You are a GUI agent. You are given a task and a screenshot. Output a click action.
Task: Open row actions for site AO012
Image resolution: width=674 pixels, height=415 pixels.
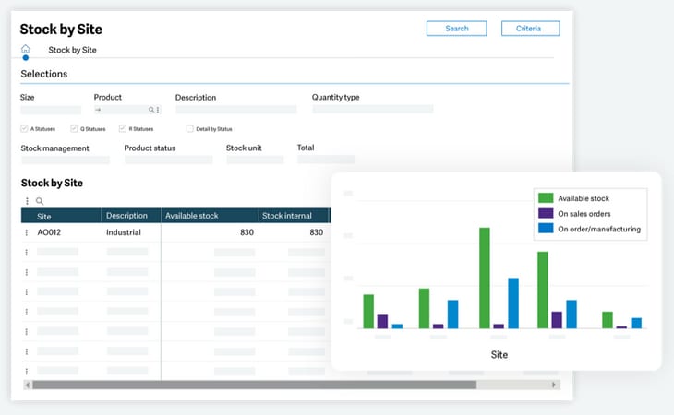pyautogui.click(x=27, y=232)
